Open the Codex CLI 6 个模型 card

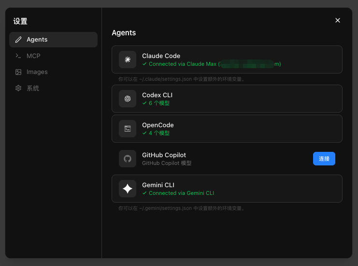tap(227, 99)
